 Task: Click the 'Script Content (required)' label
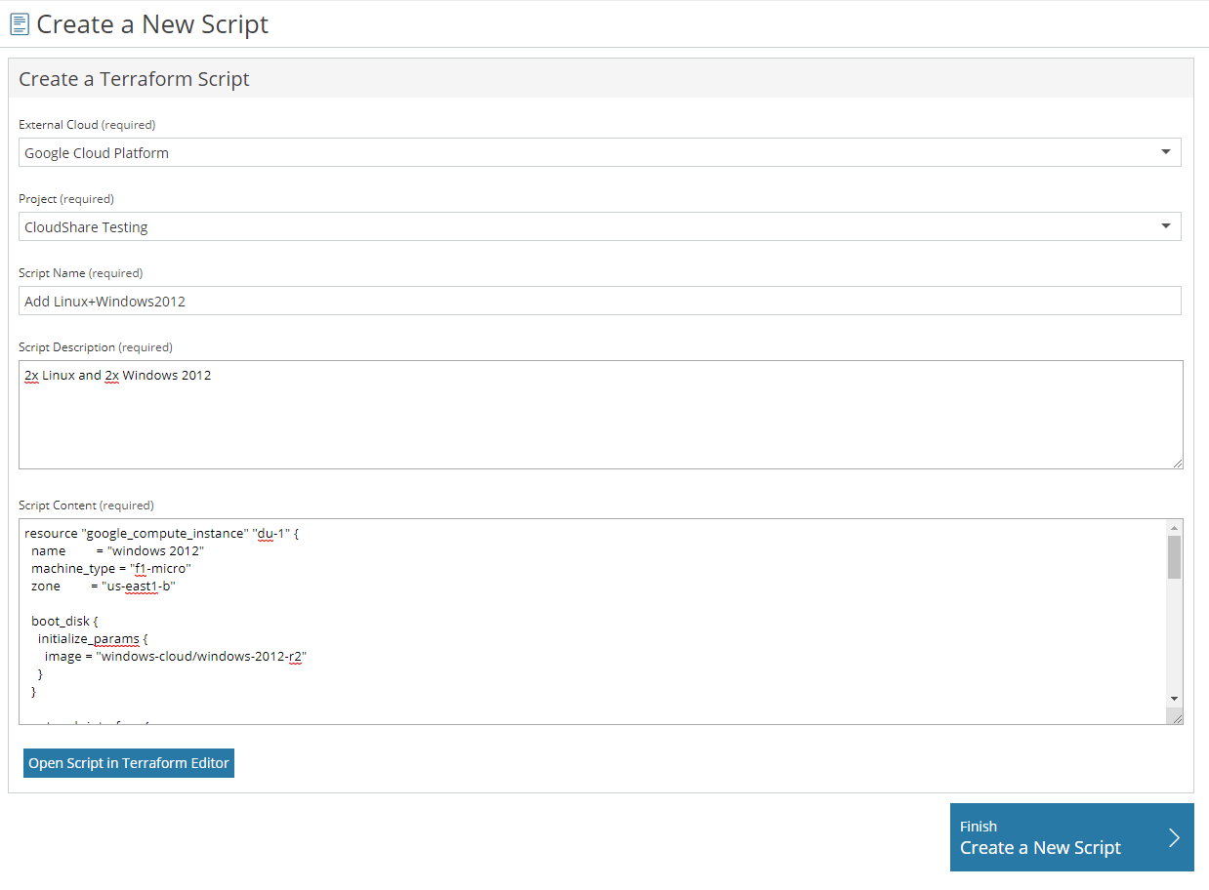click(87, 506)
